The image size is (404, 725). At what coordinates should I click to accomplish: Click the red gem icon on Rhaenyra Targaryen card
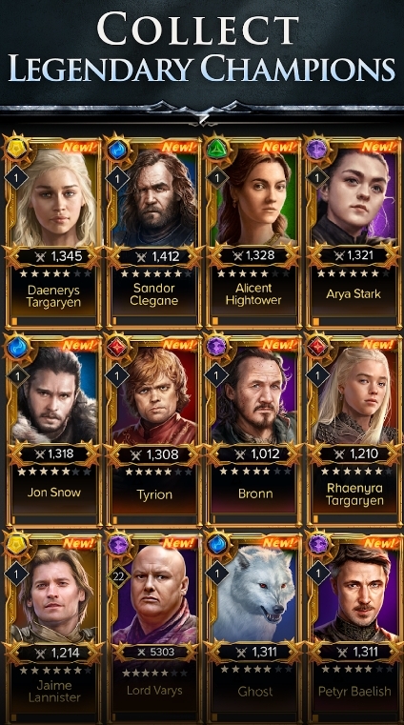[318, 348]
